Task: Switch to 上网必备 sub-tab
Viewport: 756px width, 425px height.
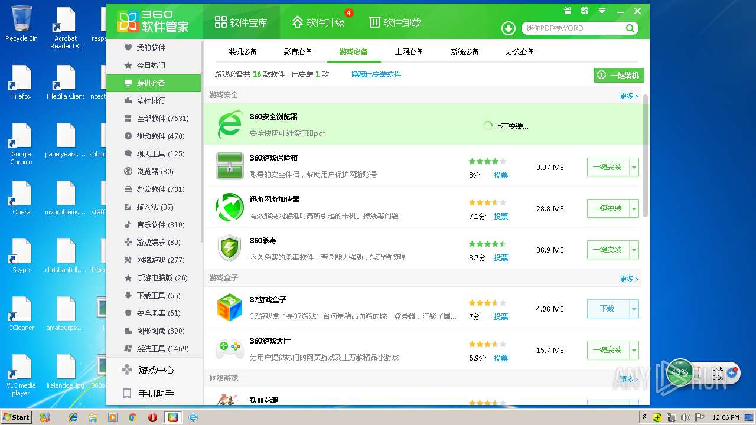Action: 409,51
